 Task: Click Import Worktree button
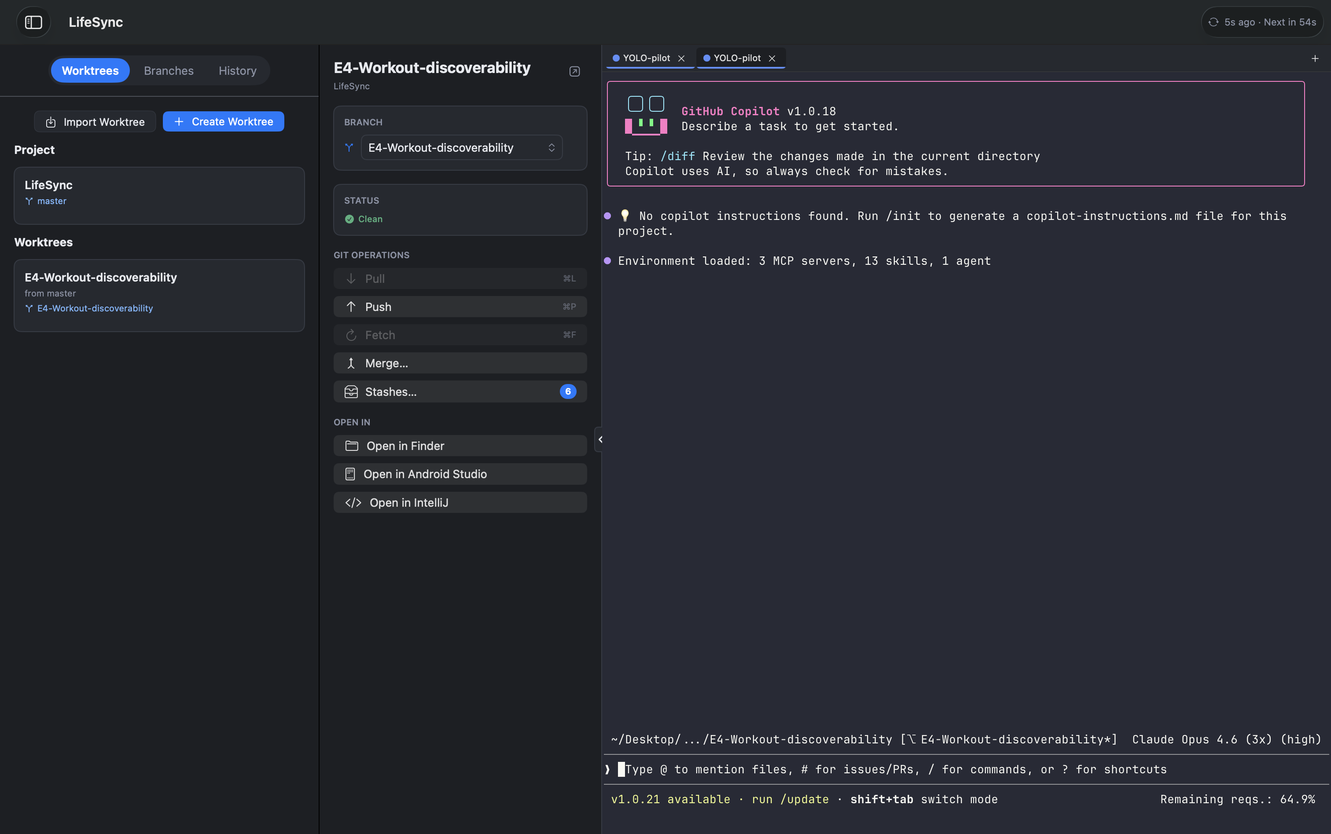[95, 121]
